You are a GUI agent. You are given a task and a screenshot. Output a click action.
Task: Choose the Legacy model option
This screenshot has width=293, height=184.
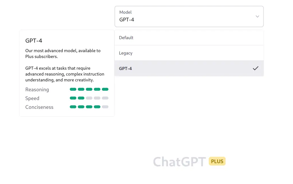pos(189,53)
